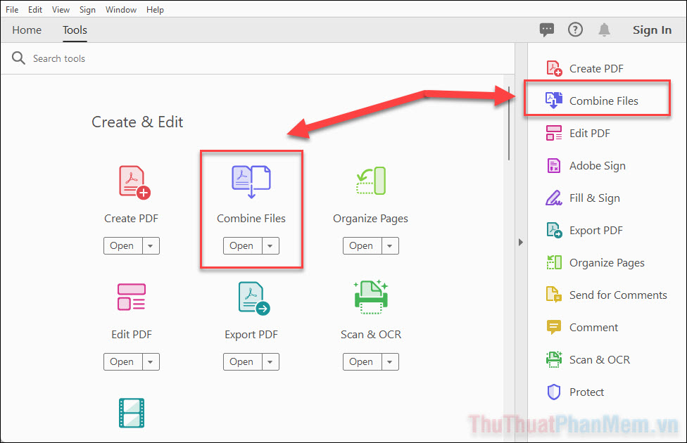
Task: Expand the Export PDF Open dropdown arrow
Action: [x=270, y=361]
